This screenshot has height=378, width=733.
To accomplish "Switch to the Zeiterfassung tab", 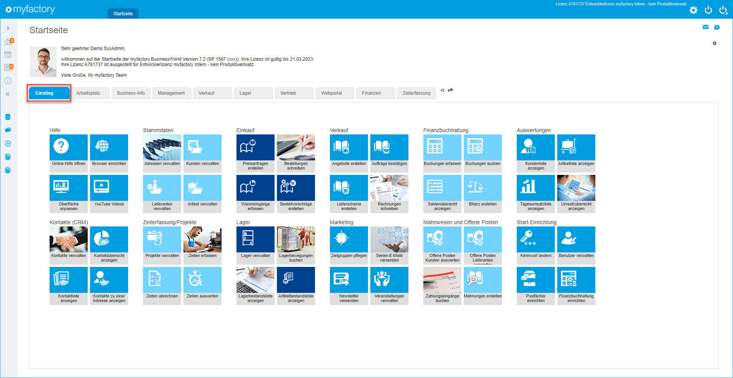I will (x=416, y=93).
